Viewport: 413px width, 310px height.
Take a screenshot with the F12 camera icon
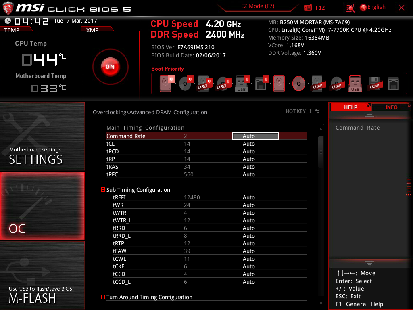pyautogui.click(x=308, y=8)
